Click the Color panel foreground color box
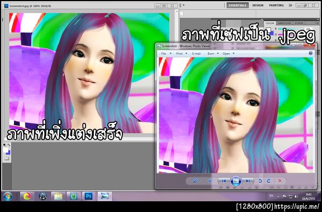Image resolution: width=322 pixels, height=212 pixels. click(268, 30)
